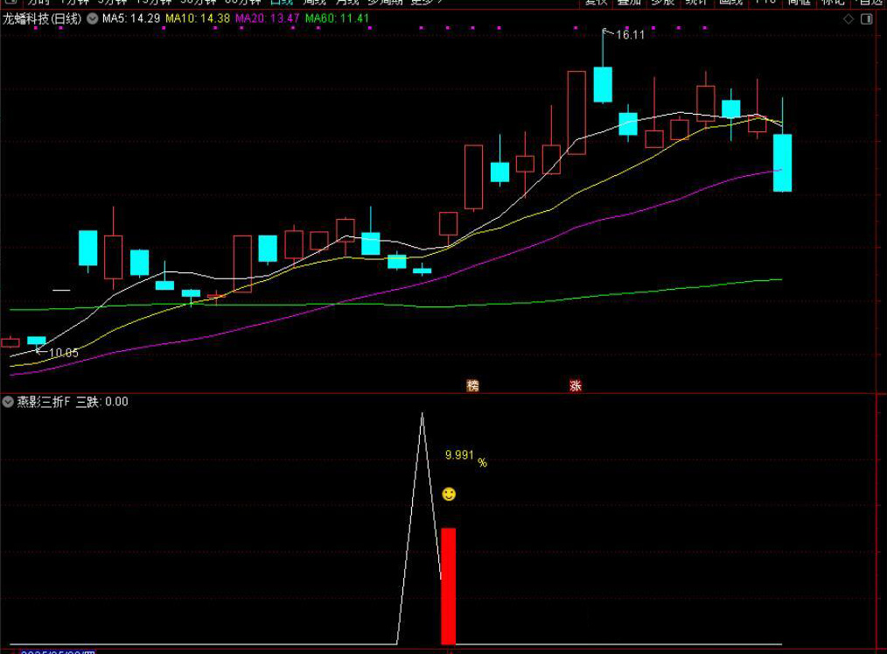This screenshot has height=654, width=887.
Task: Expand the 燕影三折F indicator dropdown arrow
Action: pyautogui.click(x=8, y=402)
